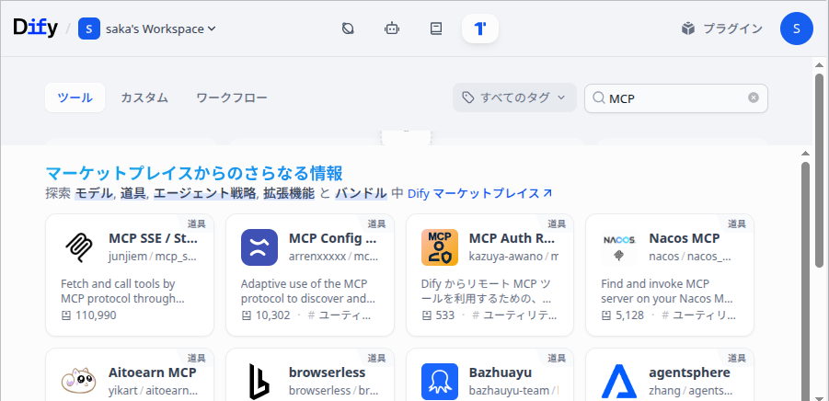The height and width of the screenshot is (401, 829).
Task: Click the MCP Auth plugin icon
Action: (440, 247)
